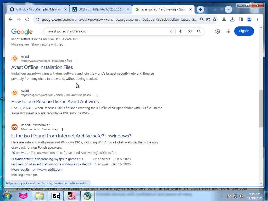Click the vertical scrollbar thumb

pyautogui.click(x=261, y=109)
